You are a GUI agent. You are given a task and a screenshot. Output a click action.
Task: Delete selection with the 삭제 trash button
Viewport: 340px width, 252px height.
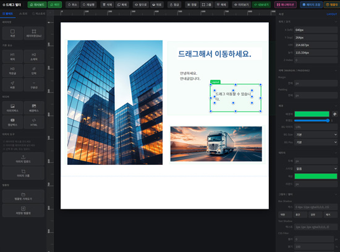(107, 4)
